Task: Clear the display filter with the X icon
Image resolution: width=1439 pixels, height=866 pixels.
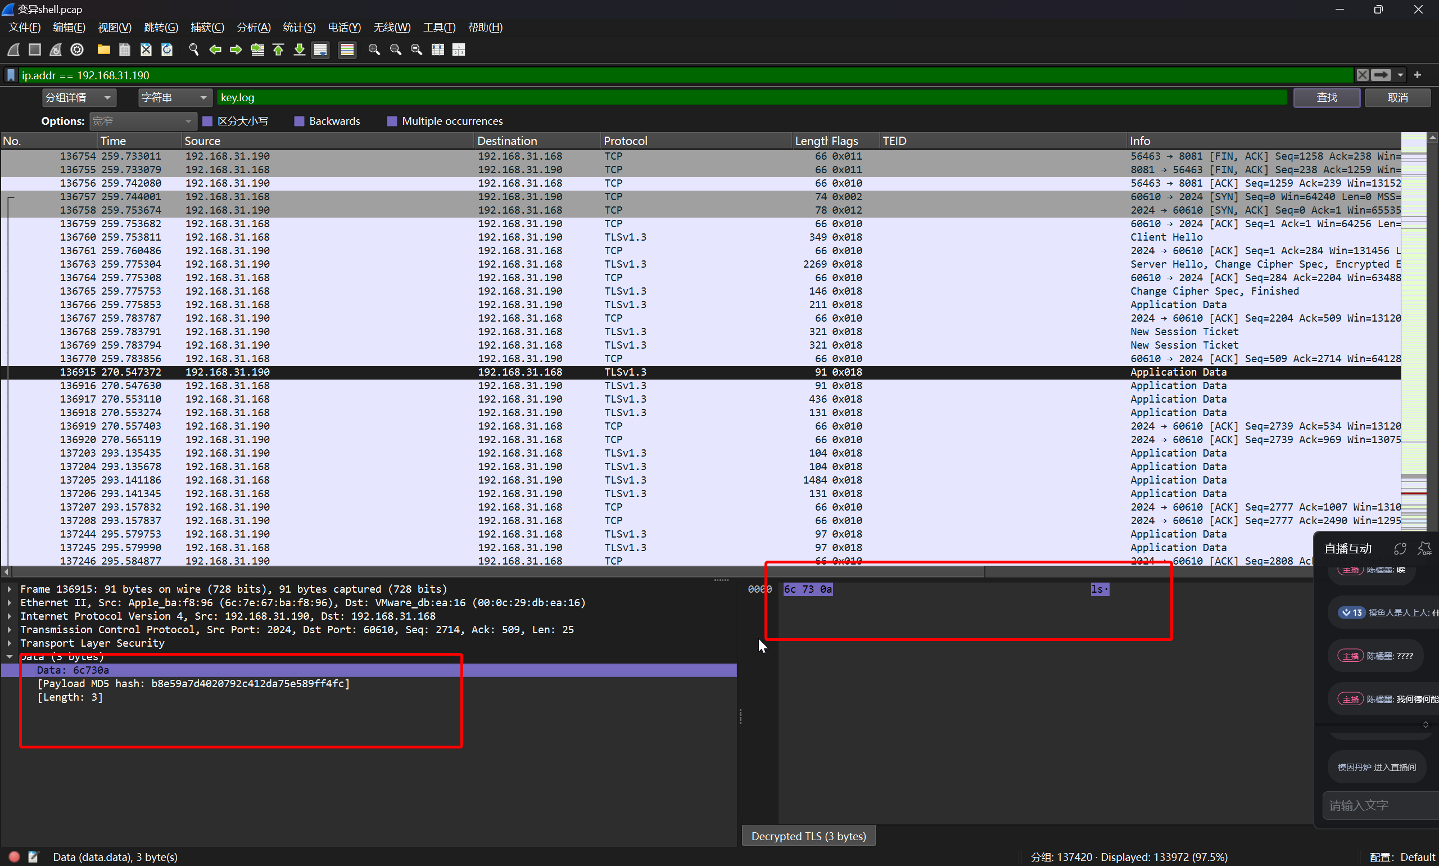Action: [1362, 75]
